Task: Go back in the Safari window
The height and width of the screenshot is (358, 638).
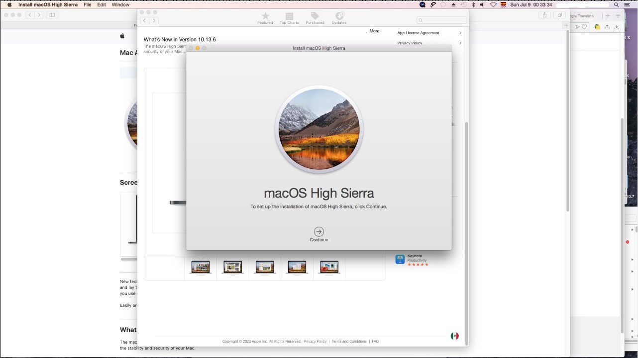Action: tap(30, 15)
